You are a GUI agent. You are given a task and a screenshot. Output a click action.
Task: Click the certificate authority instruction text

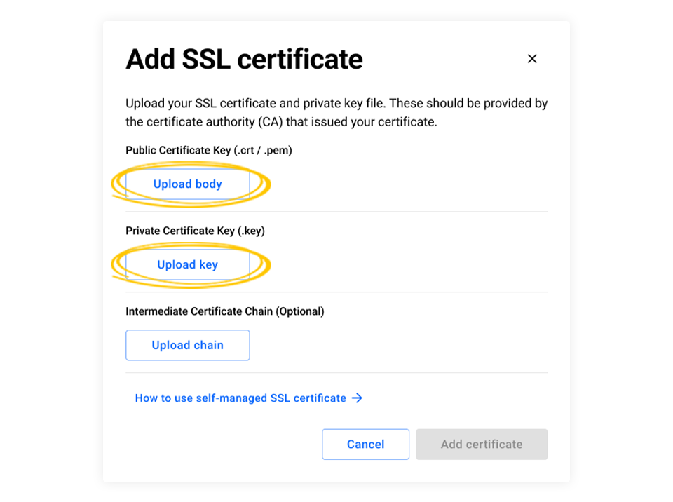[336, 111]
